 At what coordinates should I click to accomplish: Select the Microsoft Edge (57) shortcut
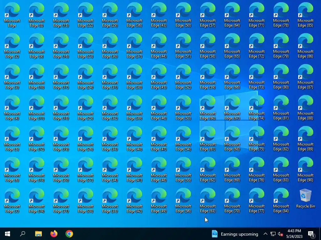[x=208, y=15]
